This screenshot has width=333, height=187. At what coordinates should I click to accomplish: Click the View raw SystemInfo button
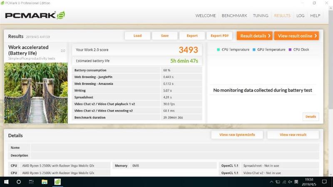237,135
